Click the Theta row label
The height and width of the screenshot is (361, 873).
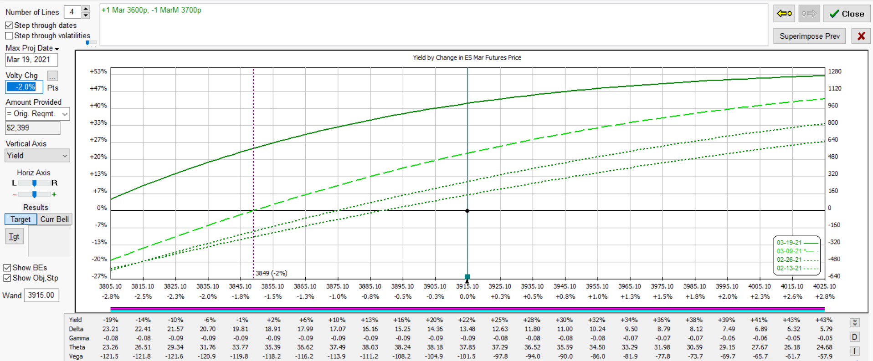[x=77, y=347]
